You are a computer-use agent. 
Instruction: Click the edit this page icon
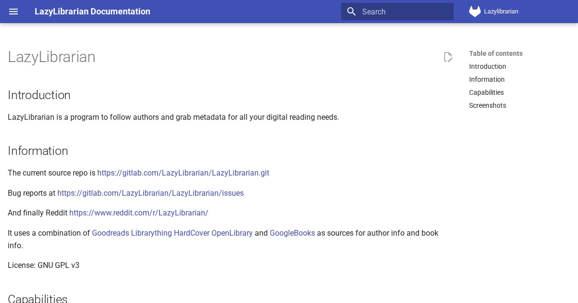[x=448, y=57]
